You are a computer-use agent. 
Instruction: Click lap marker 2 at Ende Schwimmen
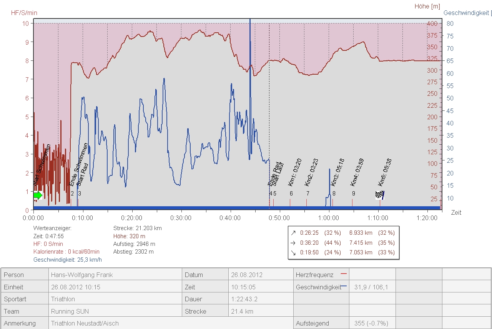click(72, 194)
